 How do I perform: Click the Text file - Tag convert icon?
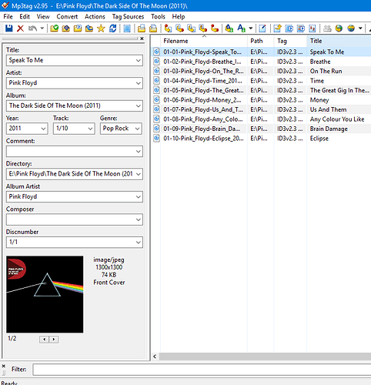coord(203,28)
